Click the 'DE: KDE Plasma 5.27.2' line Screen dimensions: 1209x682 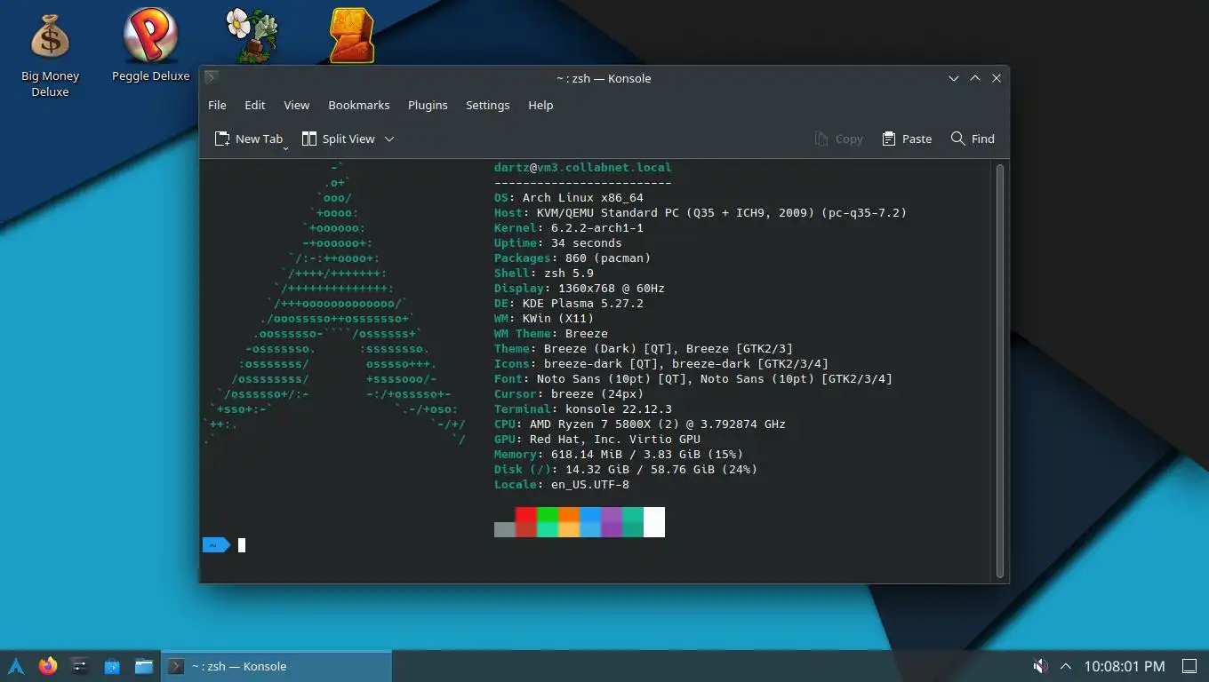click(x=569, y=303)
